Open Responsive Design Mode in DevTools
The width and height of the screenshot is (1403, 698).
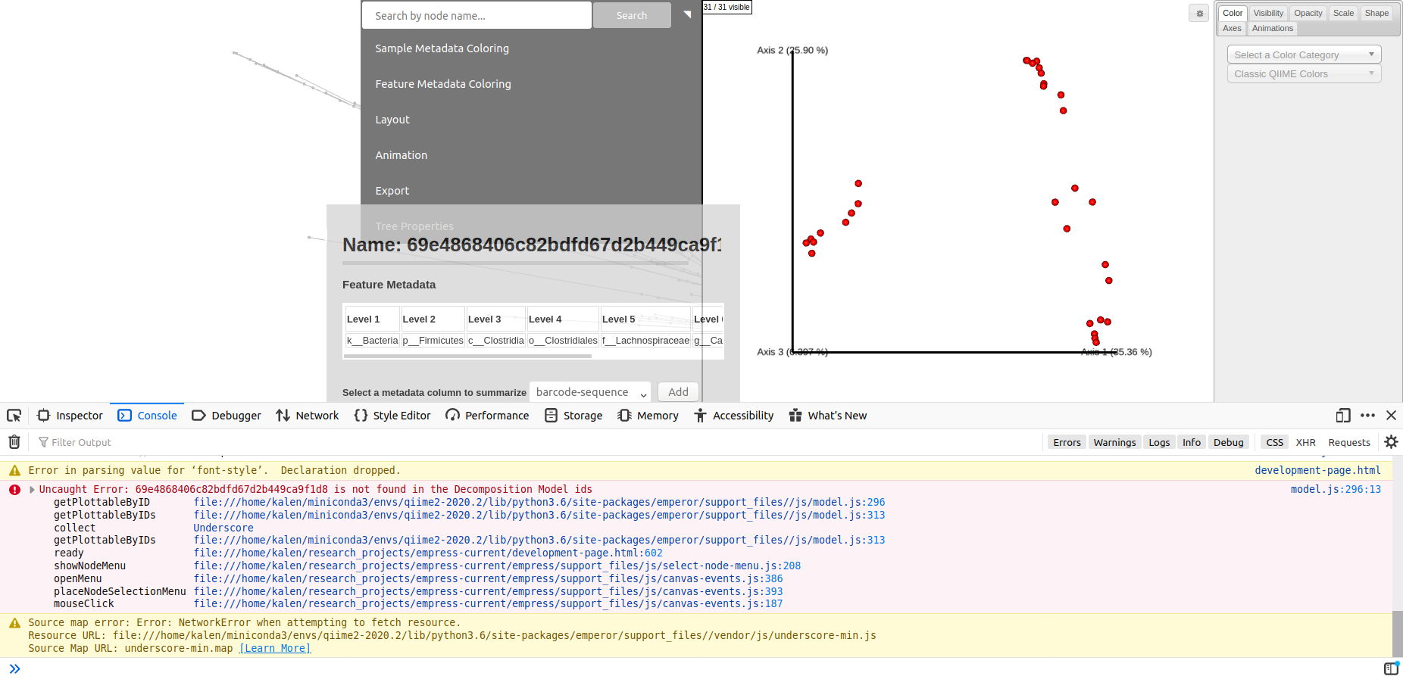tap(1342, 416)
